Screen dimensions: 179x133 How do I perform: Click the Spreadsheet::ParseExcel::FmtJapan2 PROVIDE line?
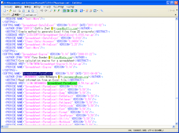(x=51, y=103)
